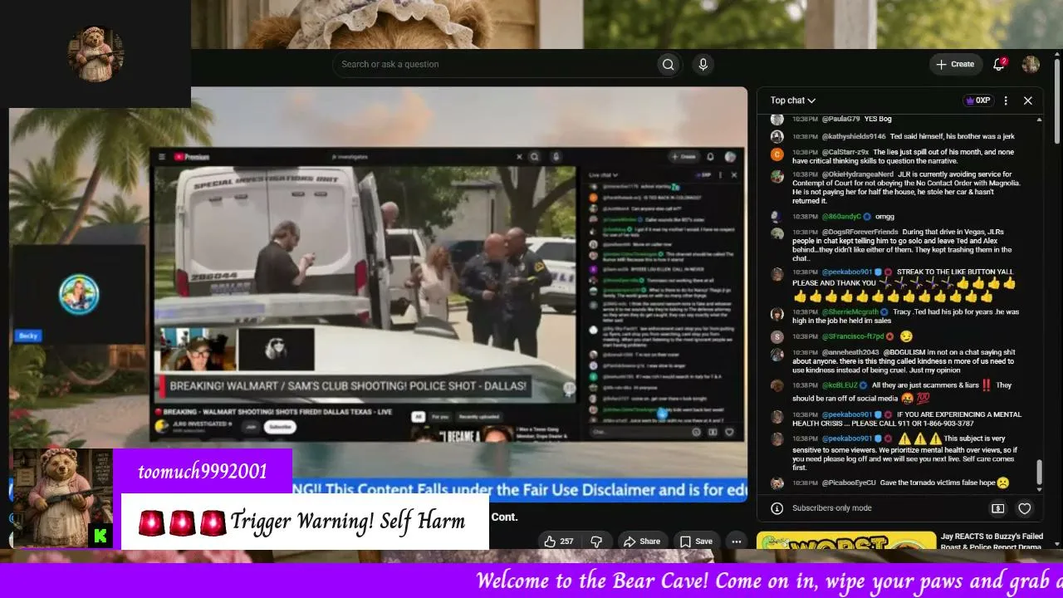1063x598 pixels.
Task: Click the Subscribers-only mode info icon
Action: pos(776,508)
